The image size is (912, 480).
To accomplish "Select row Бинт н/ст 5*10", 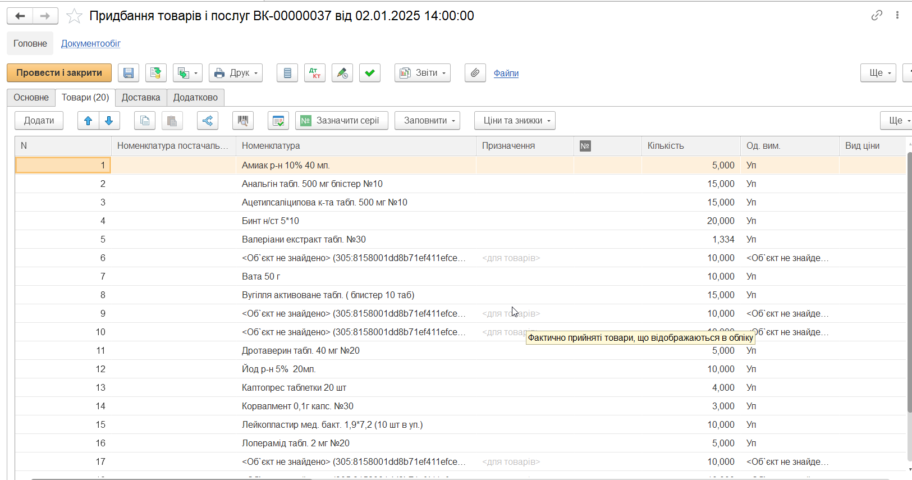I will pyautogui.click(x=460, y=221).
